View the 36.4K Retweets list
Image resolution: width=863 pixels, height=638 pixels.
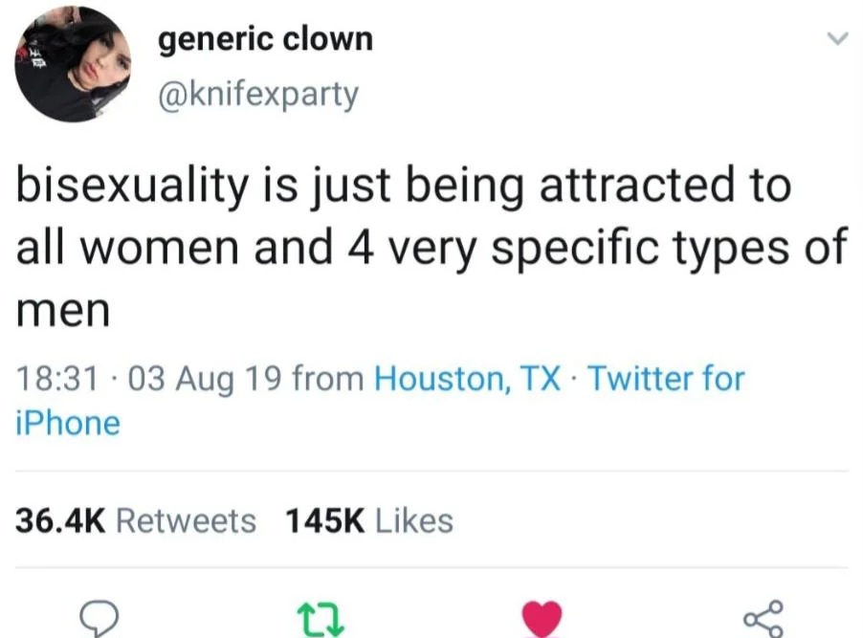coord(136,520)
